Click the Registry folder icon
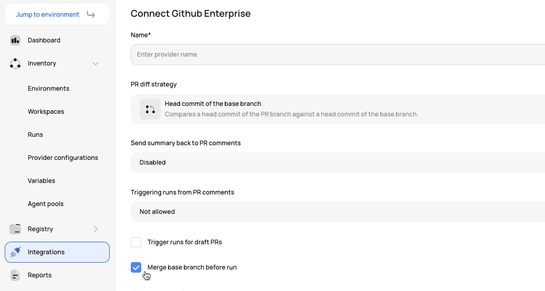Viewport: 545px width, 291px height. (15, 229)
